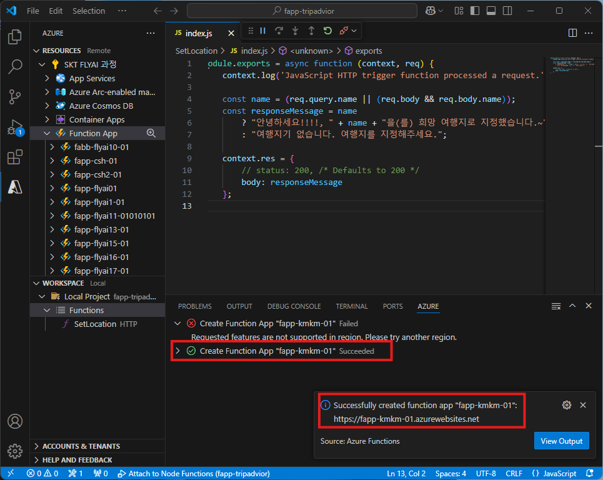Open the Accounts menu icon
The image size is (603, 480).
15,421
